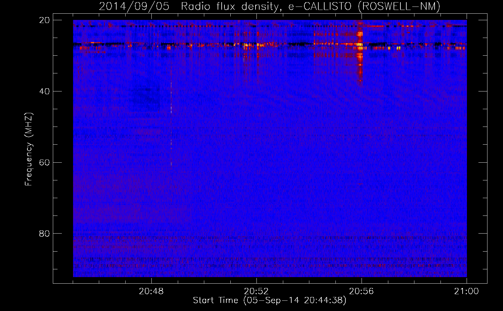
Task: Click the 20:52 time tick label
Action: coord(256,291)
